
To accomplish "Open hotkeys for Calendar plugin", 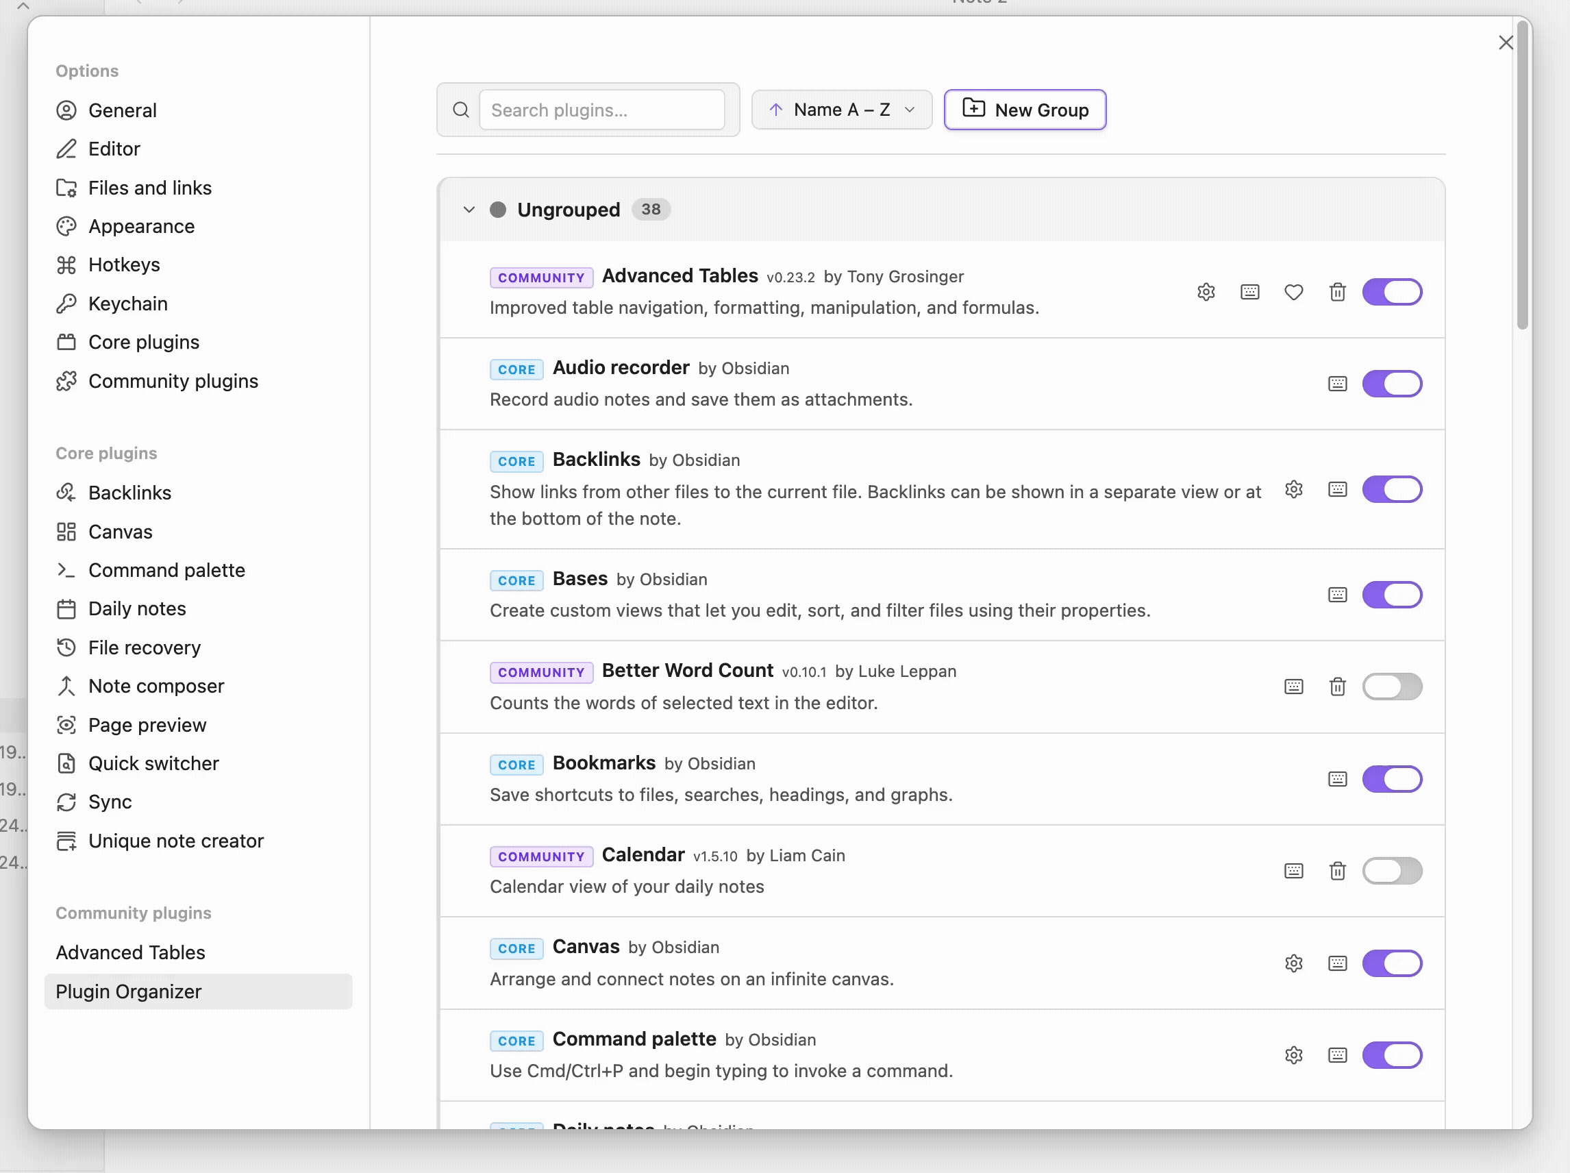I will (x=1294, y=872).
